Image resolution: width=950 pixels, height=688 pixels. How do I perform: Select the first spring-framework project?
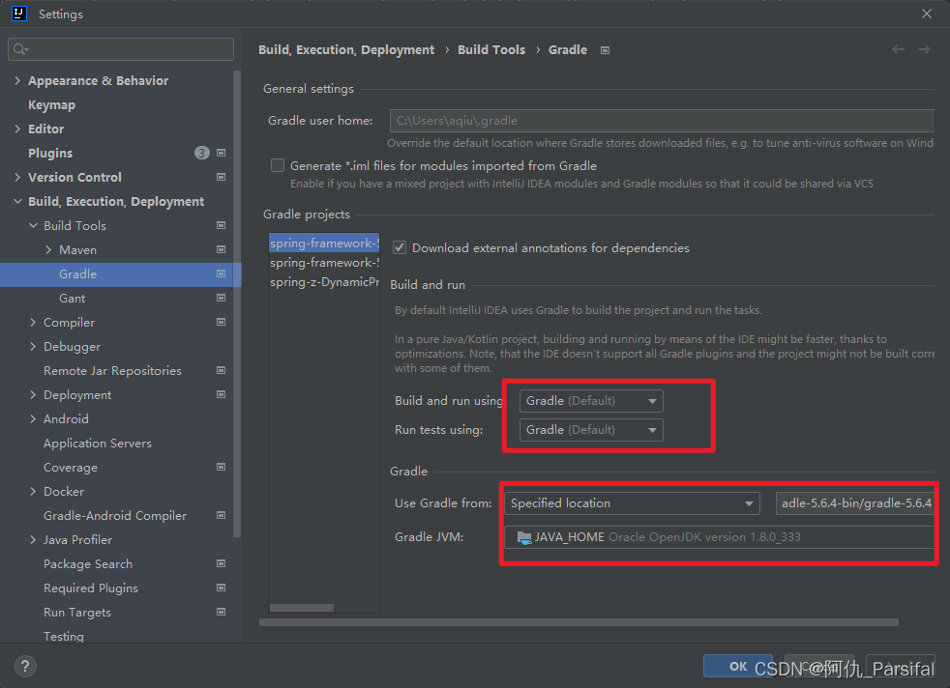click(324, 243)
